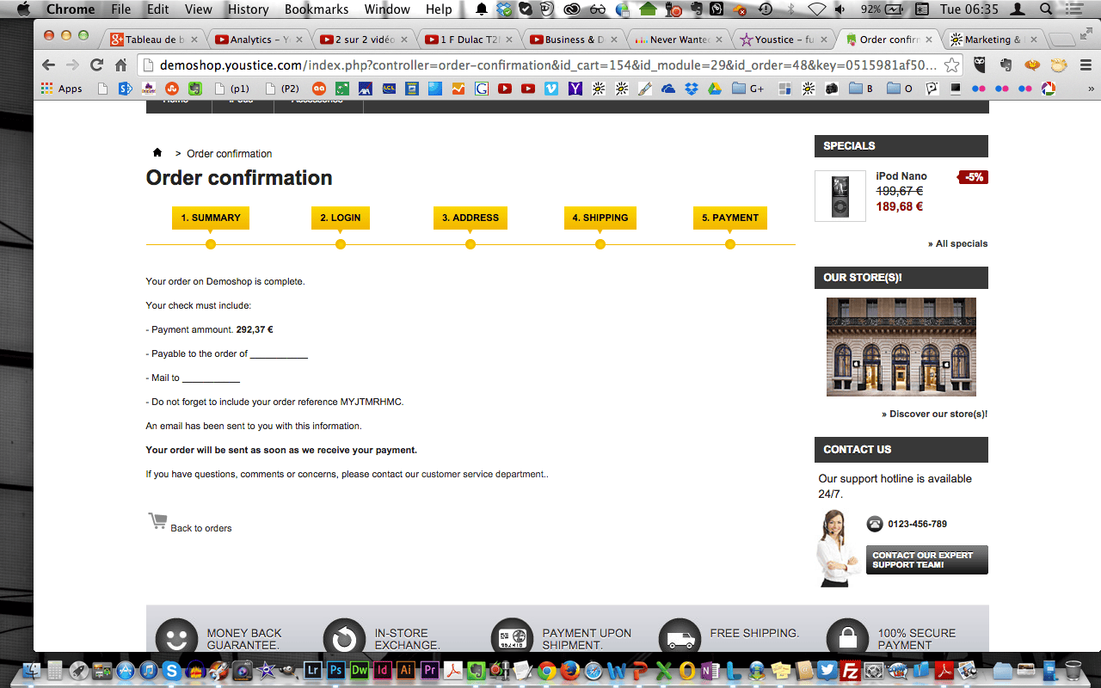Open the Notification Center bell icon
Viewport: 1101px width, 688px height.
coord(482,9)
